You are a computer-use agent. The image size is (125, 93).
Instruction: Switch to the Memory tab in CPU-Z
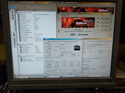(57, 42)
